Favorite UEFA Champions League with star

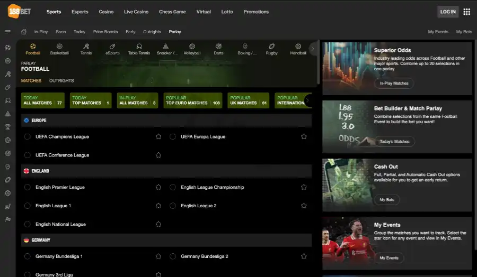158,136
